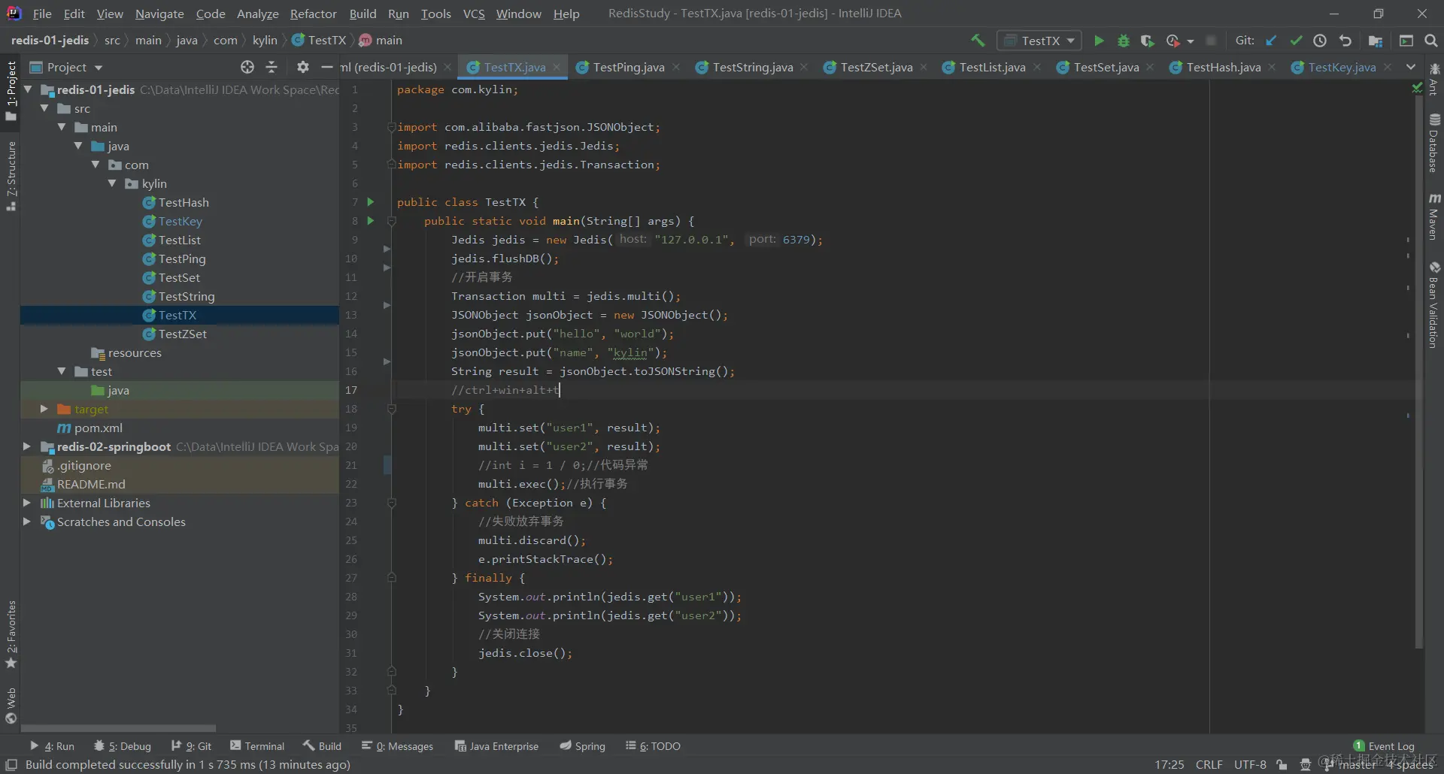Open the Navigate menu
Viewport: 1444px width, 774px height.
159,14
